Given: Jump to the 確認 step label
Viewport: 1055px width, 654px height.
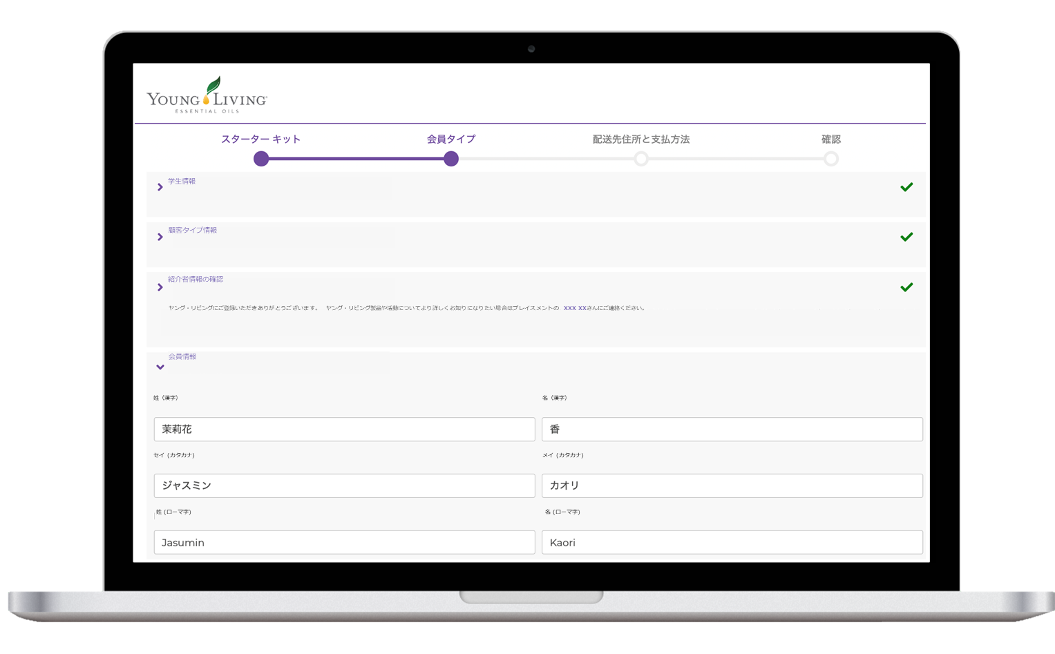Looking at the screenshot, I should coord(830,139).
